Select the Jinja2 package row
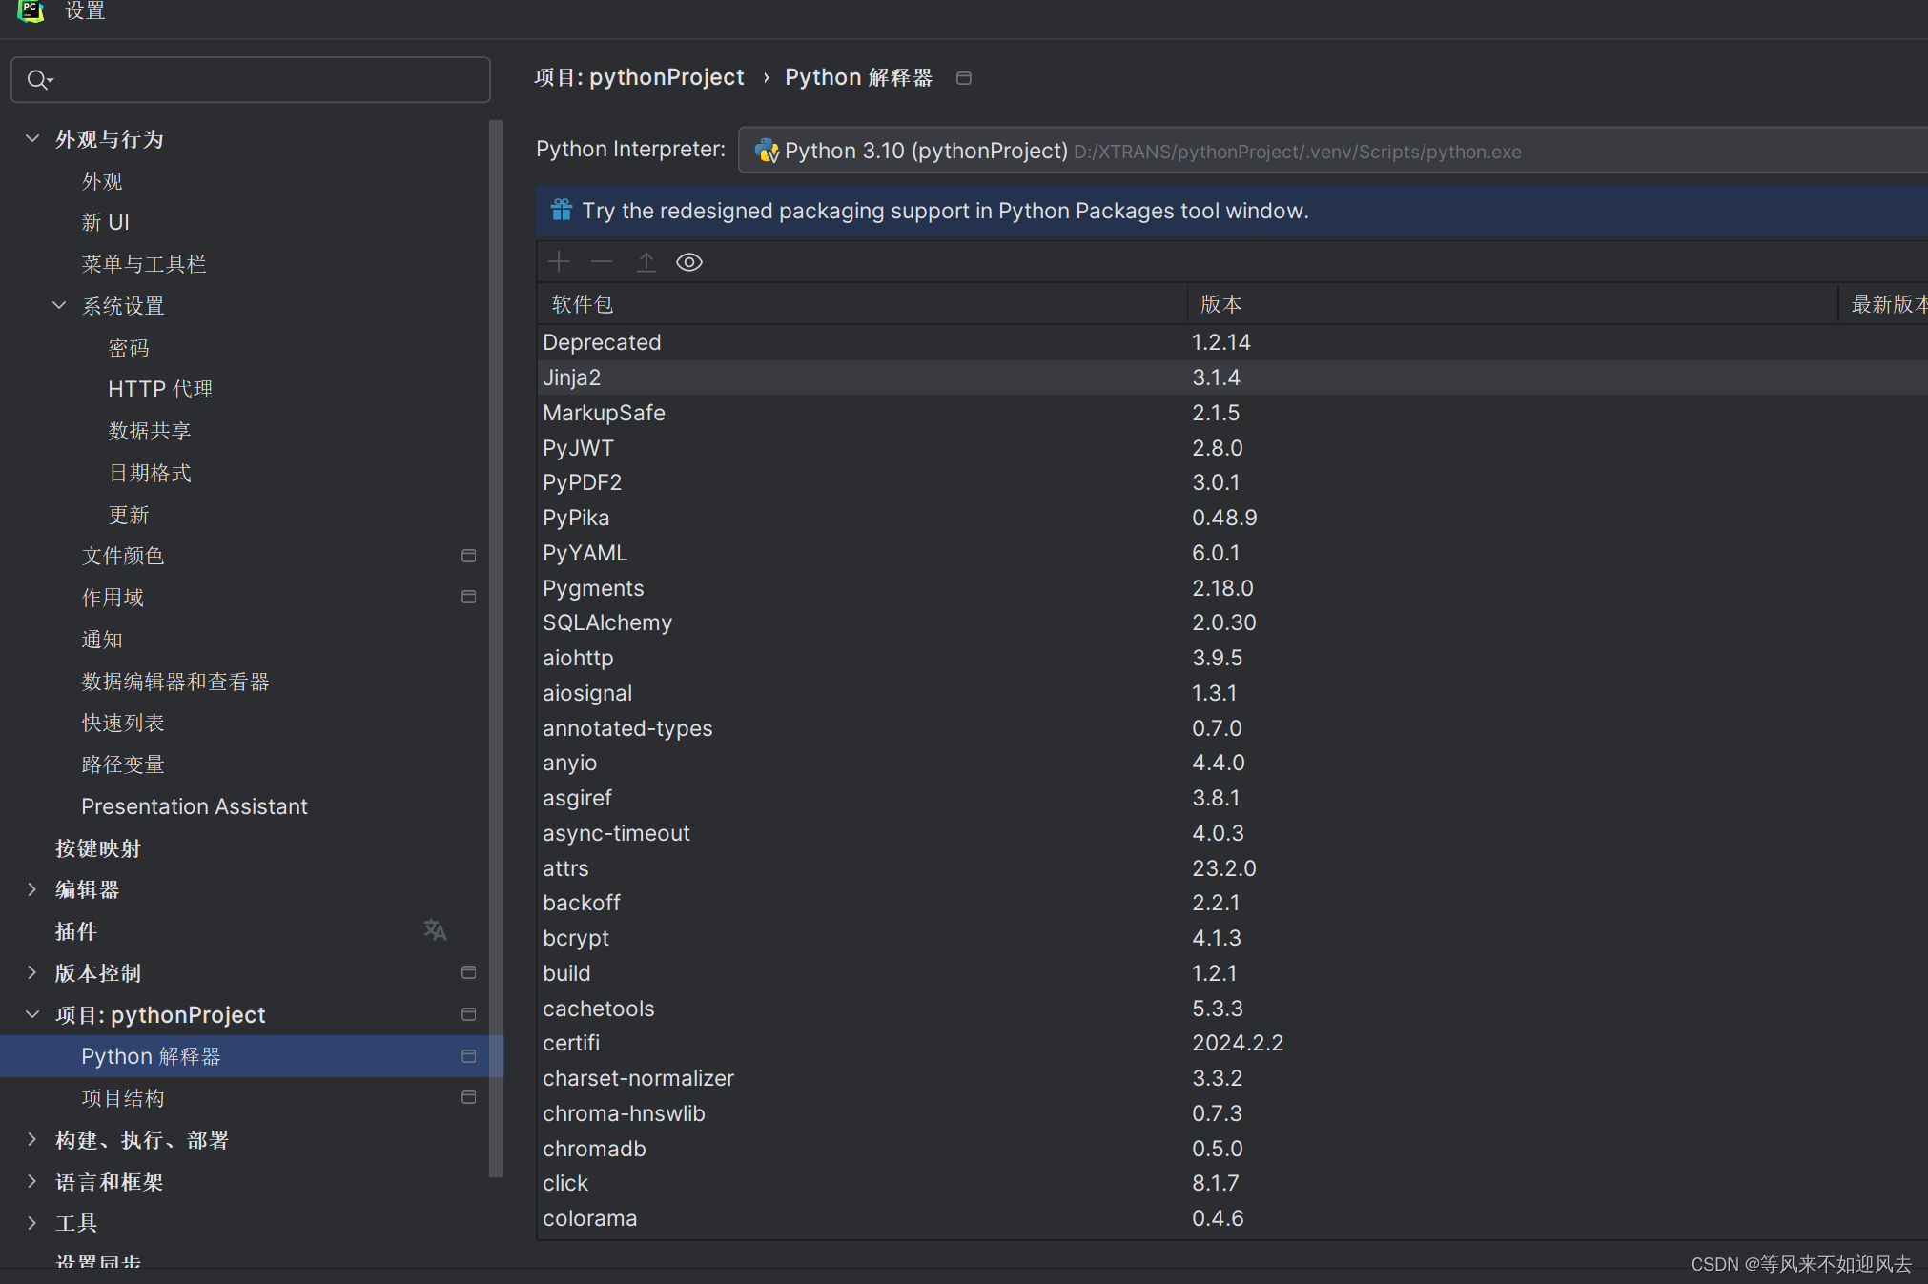Viewport: 1928px width, 1284px height. [1232, 377]
